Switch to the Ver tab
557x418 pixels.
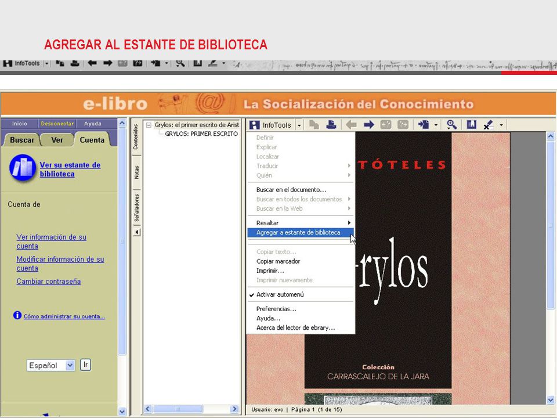pyautogui.click(x=57, y=140)
